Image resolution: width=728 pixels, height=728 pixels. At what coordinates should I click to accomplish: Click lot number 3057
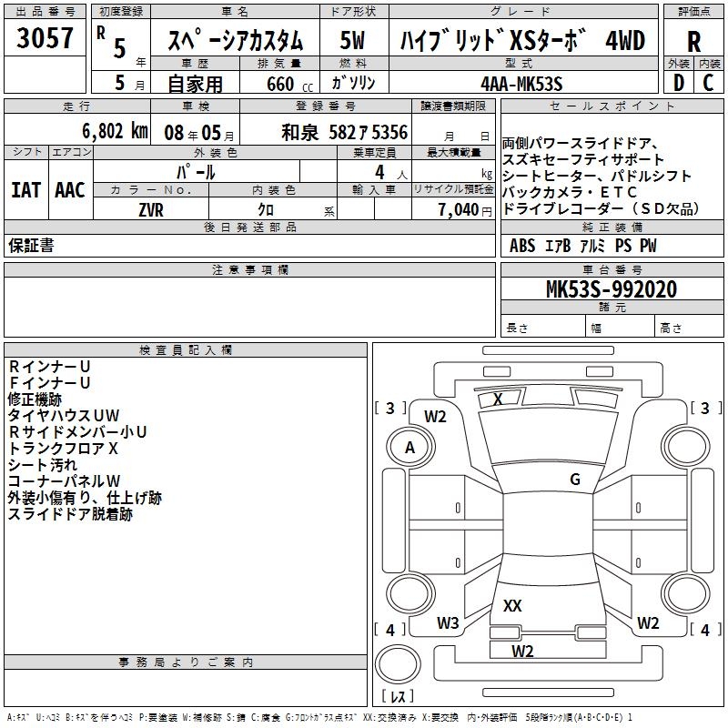pos(45,39)
